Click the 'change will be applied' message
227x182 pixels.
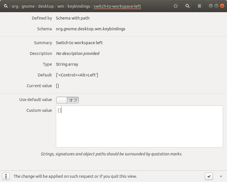click(75, 176)
